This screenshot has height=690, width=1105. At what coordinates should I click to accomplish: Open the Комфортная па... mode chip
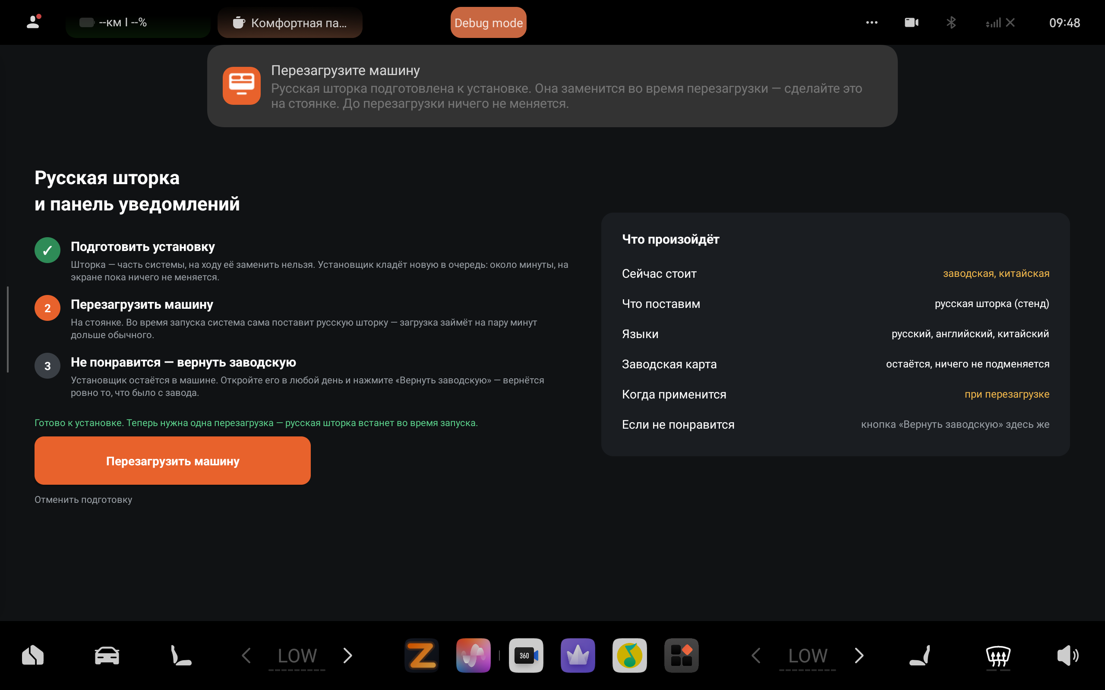pyautogui.click(x=290, y=22)
